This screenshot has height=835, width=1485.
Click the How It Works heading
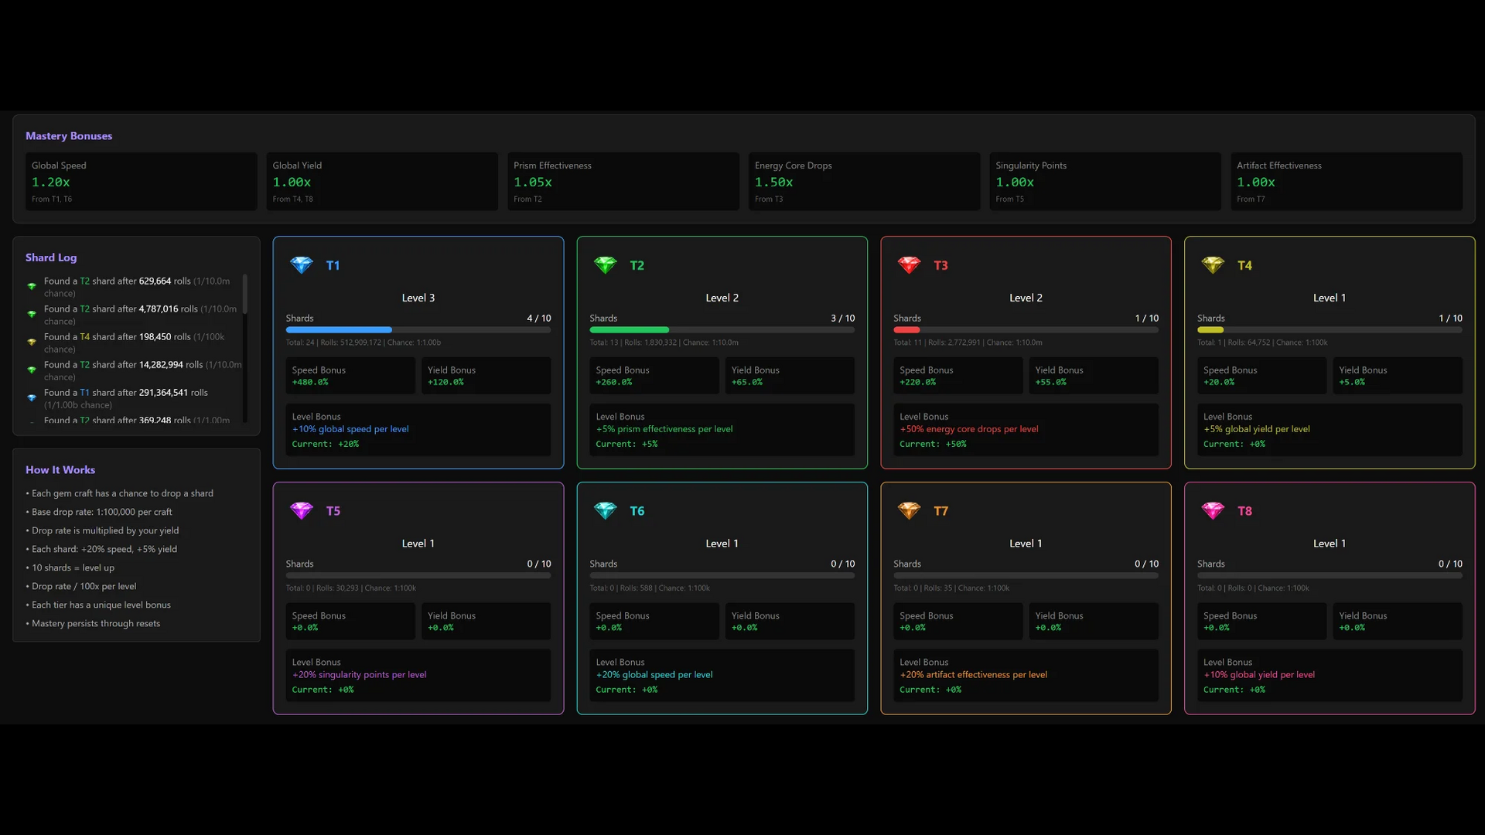(60, 470)
